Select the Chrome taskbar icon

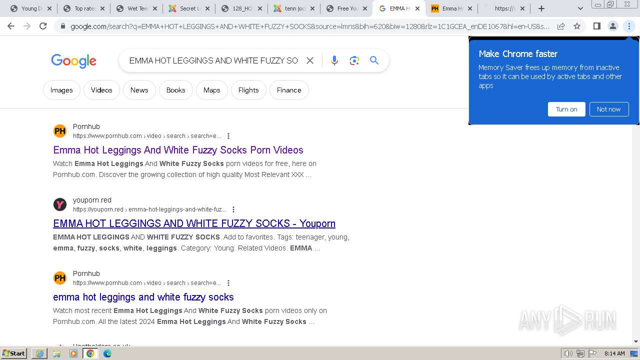pos(90,353)
